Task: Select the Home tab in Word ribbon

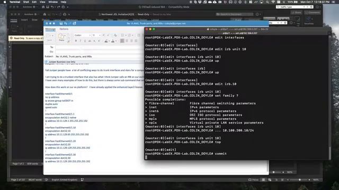Action: pyautogui.click(x=14, y=20)
